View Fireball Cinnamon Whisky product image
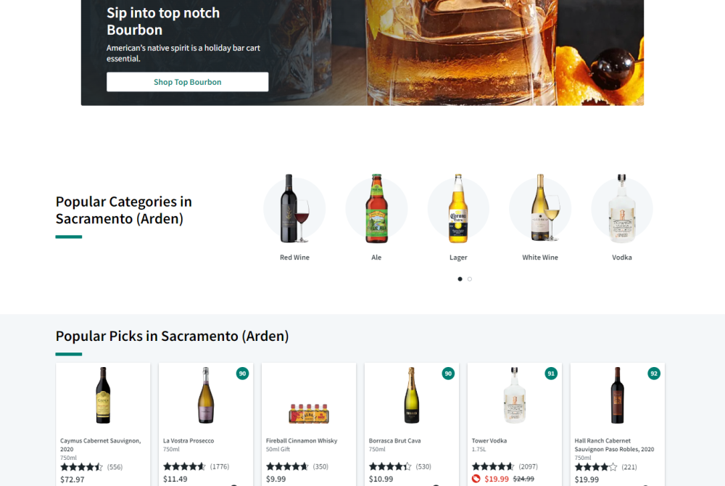Viewport: 725px width, 486px height. click(309, 412)
